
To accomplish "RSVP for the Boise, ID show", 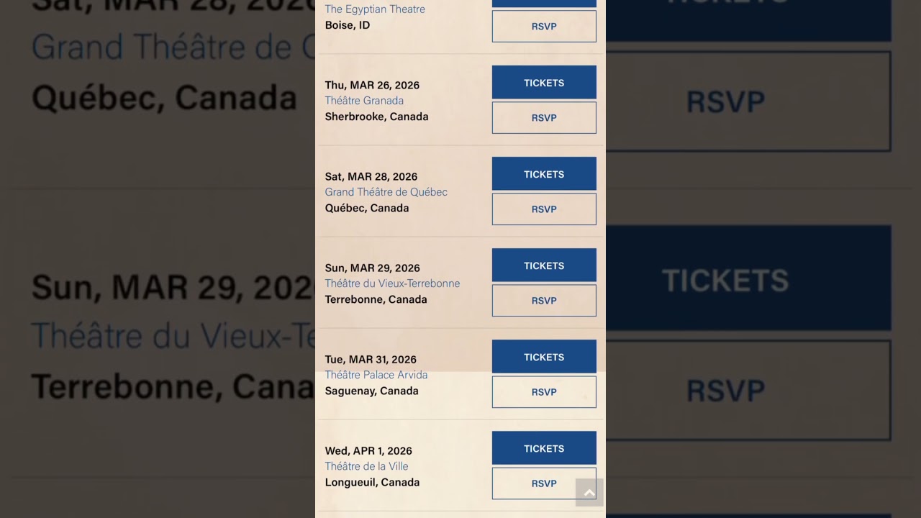I will pyautogui.click(x=544, y=27).
